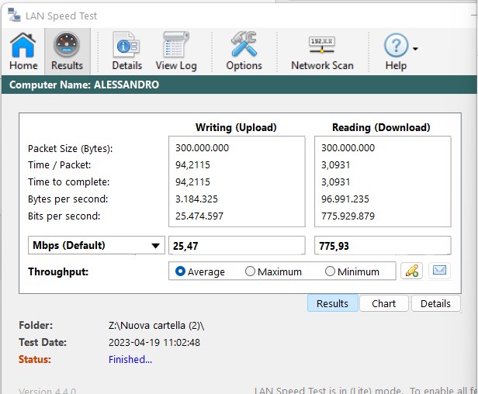Screen dimensions: 478x394
Task: Click the download speed field showing 775,93
Action: (x=383, y=246)
